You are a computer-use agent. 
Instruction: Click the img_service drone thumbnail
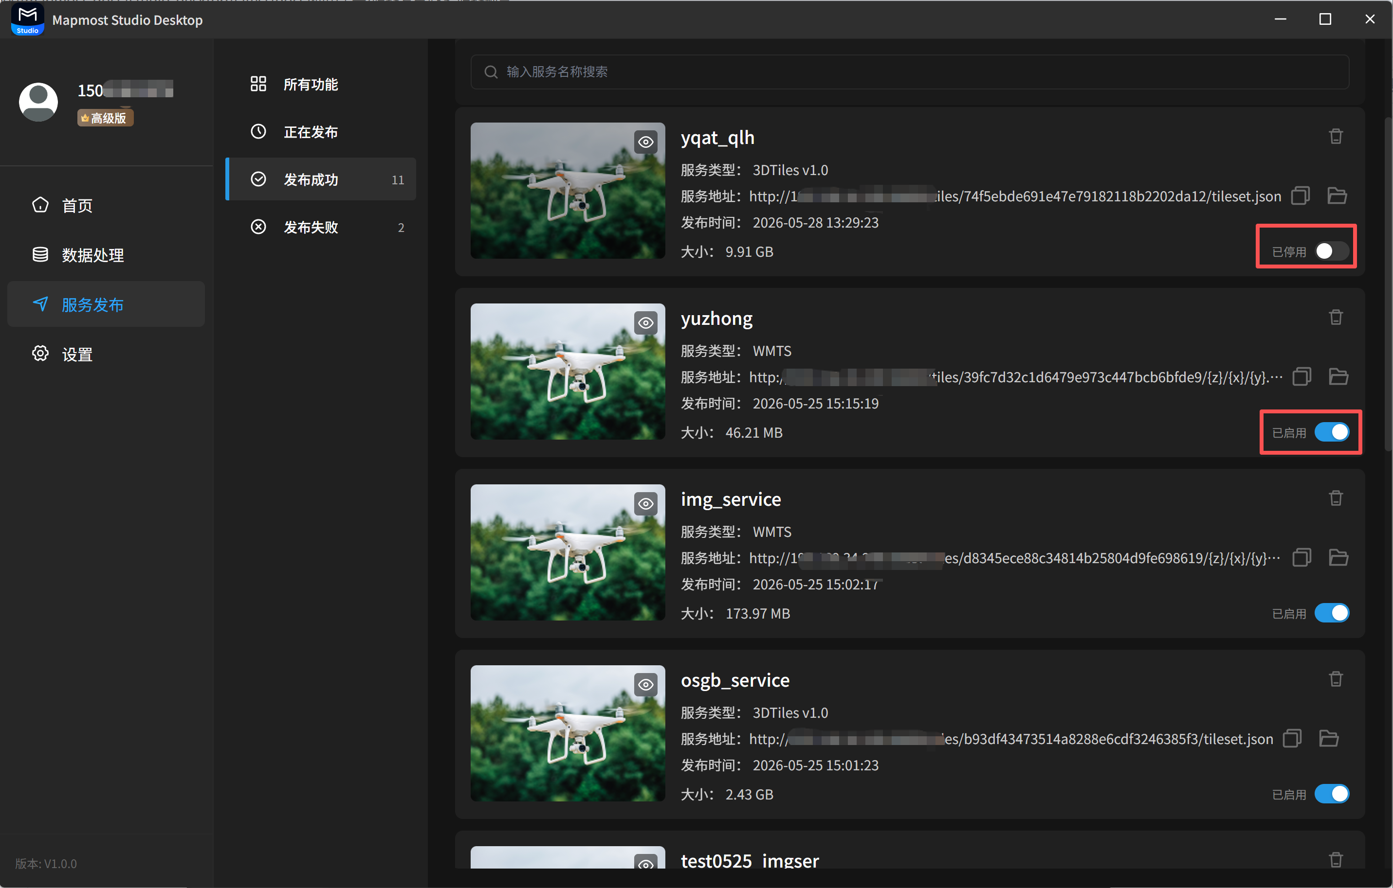pos(568,552)
